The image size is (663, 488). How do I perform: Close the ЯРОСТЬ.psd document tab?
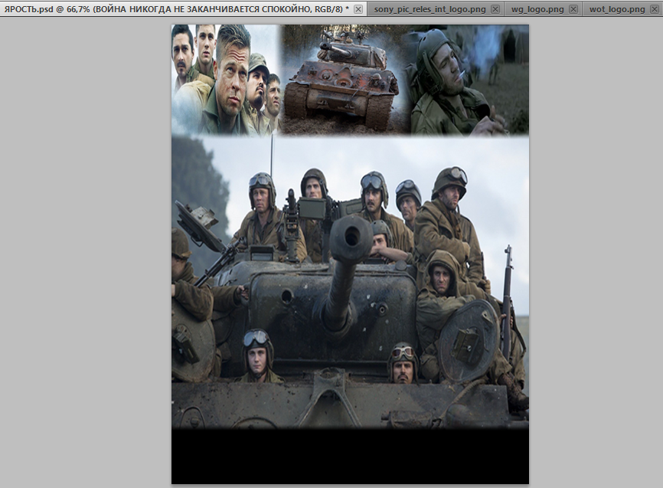(358, 9)
